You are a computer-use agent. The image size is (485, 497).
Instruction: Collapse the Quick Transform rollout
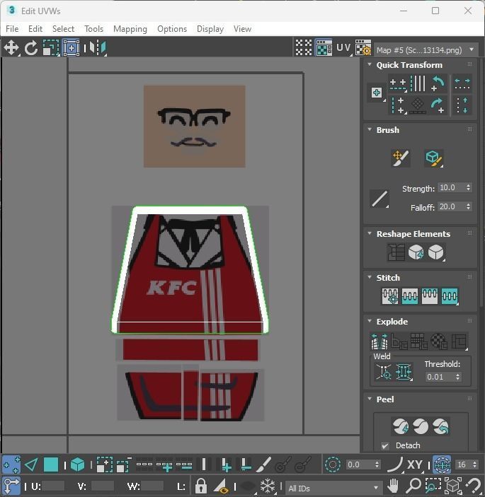click(x=370, y=64)
